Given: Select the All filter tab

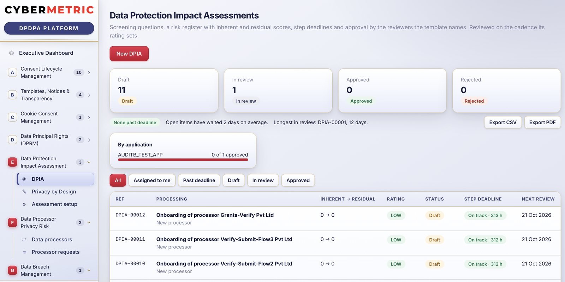Looking at the screenshot, I should tap(118, 180).
